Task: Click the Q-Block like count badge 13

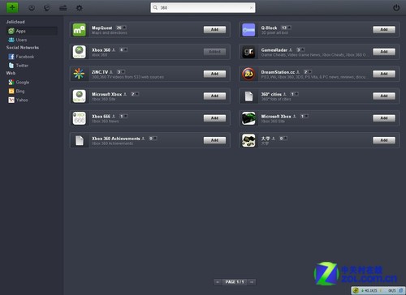Action: (x=286, y=28)
